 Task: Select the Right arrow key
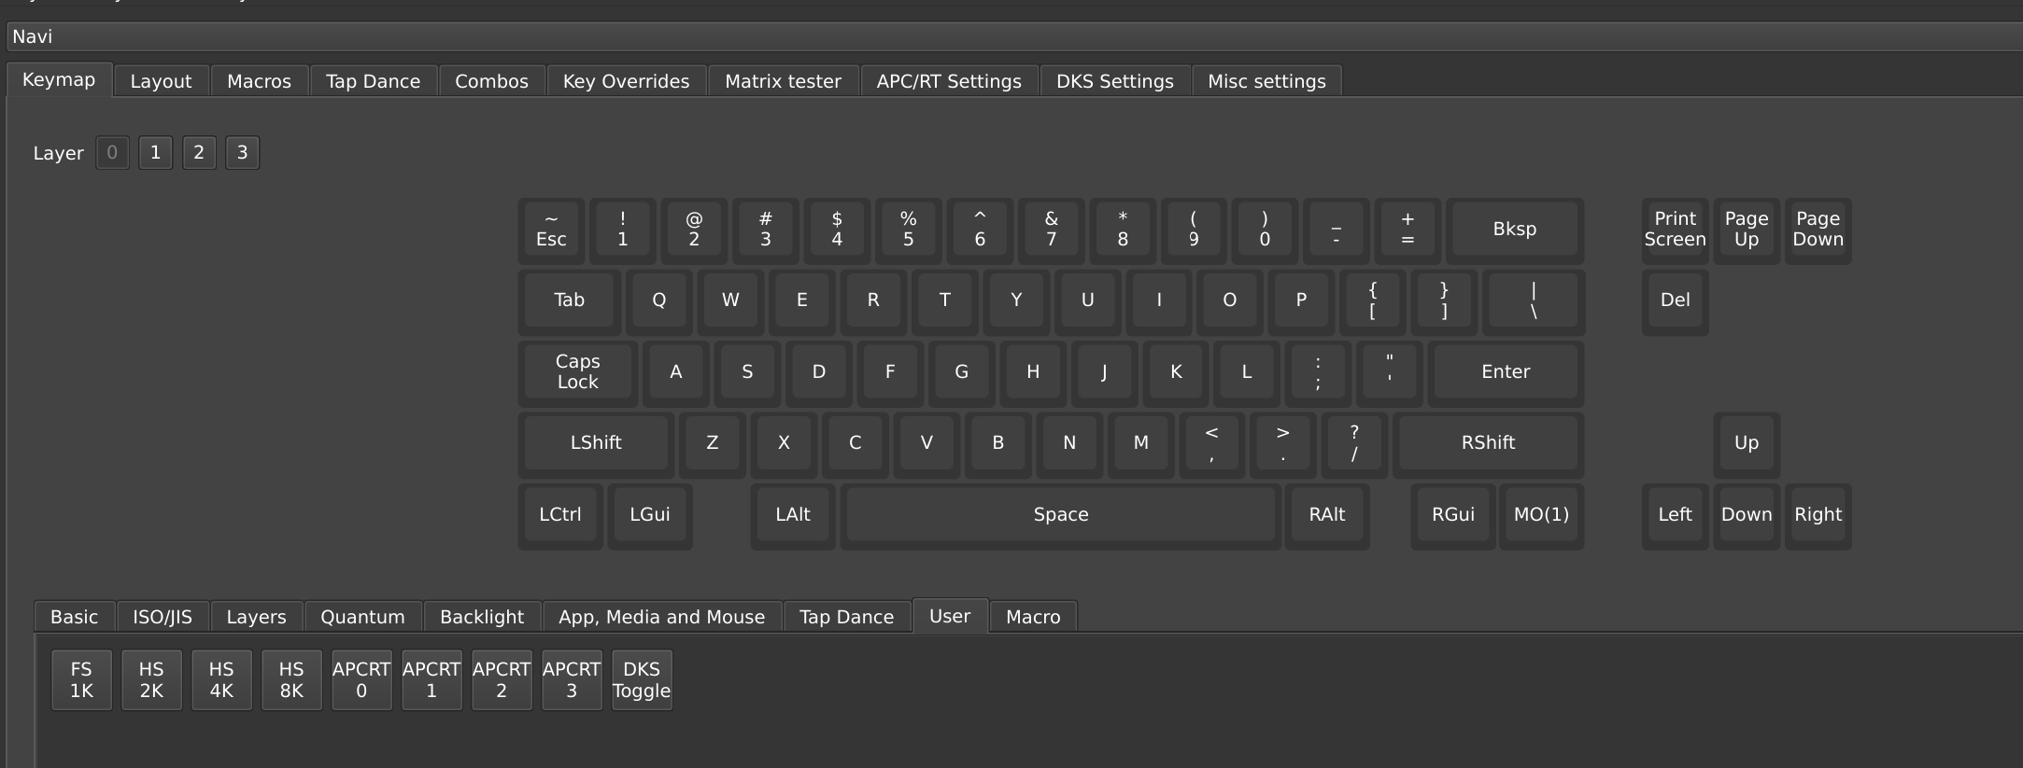pyautogui.click(x=1818, y=515)
